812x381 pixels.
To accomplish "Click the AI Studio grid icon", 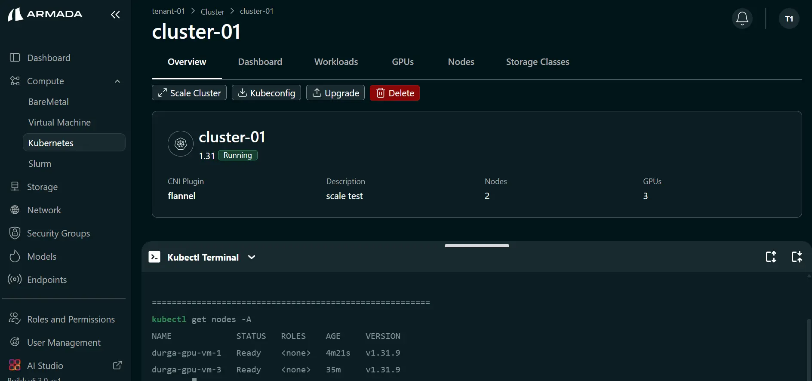I will [x=15, y=365].
